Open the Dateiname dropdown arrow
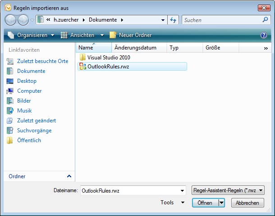 (183, 190)
